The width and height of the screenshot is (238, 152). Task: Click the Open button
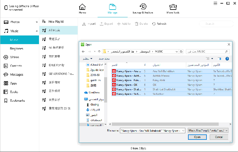pyautogui.click(x=197, y=137)
